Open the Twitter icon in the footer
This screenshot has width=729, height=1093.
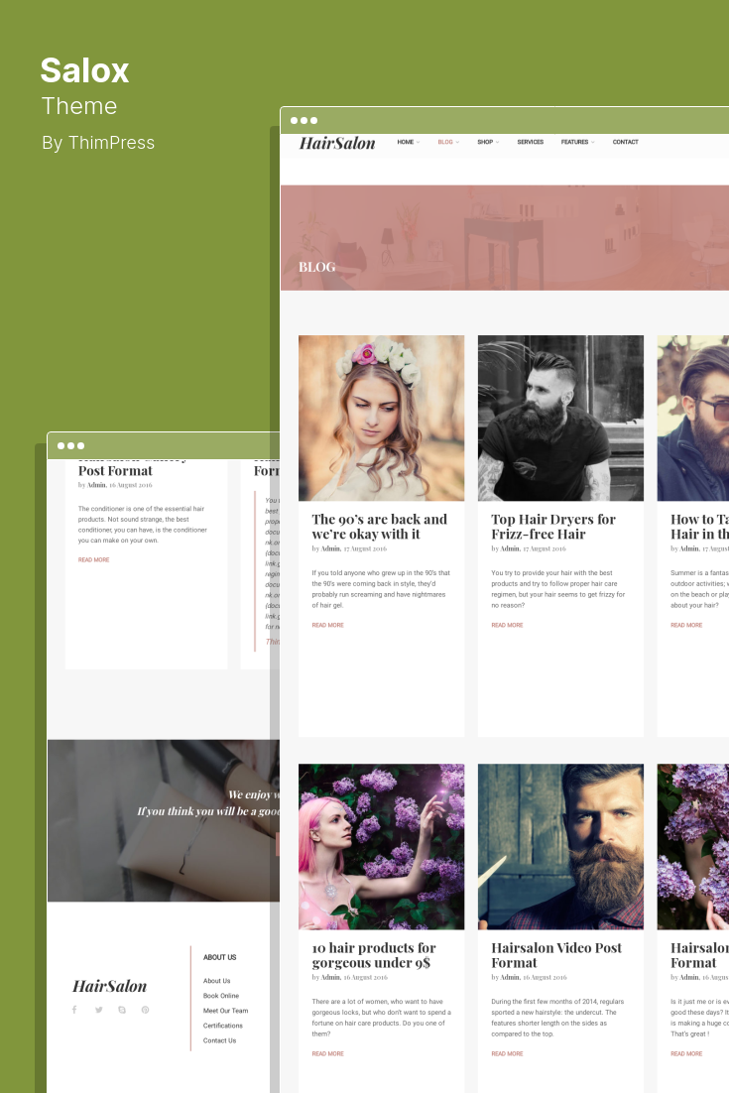(x=99, y=1010)
